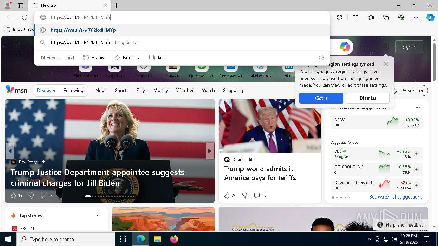
Task: Toggle split screen icon
Action: 356,17
